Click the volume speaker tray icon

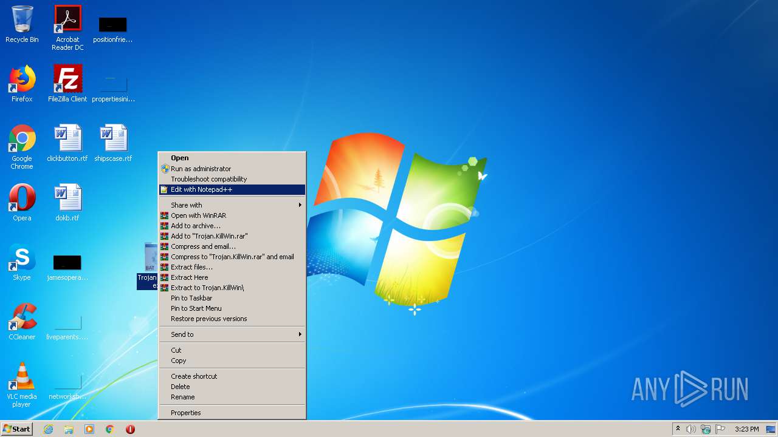(691, 429)
